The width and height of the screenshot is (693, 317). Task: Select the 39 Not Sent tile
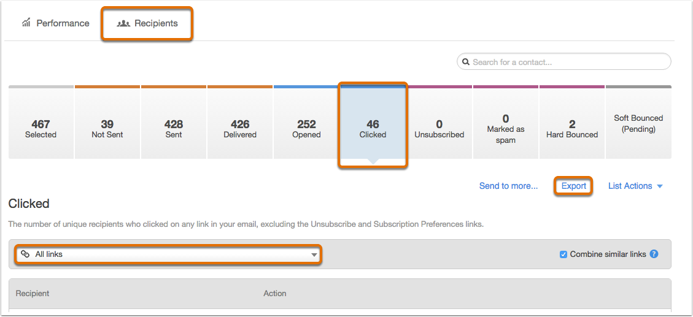tap(107, 122)
